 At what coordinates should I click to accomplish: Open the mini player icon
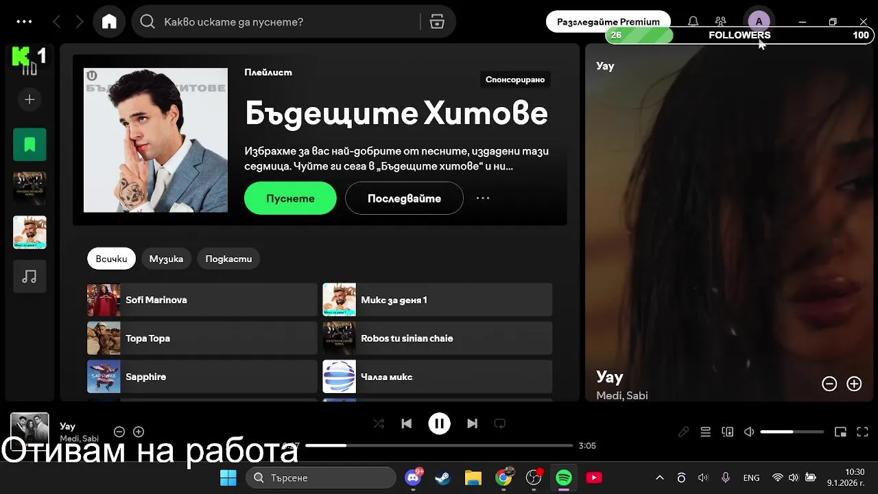(x=840, y=432)
